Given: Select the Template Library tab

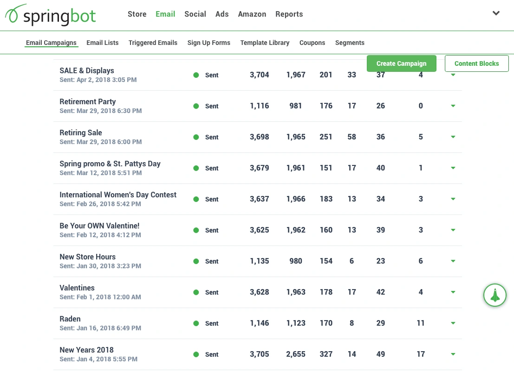Looking at the screenshot, I should click(265, 43).
